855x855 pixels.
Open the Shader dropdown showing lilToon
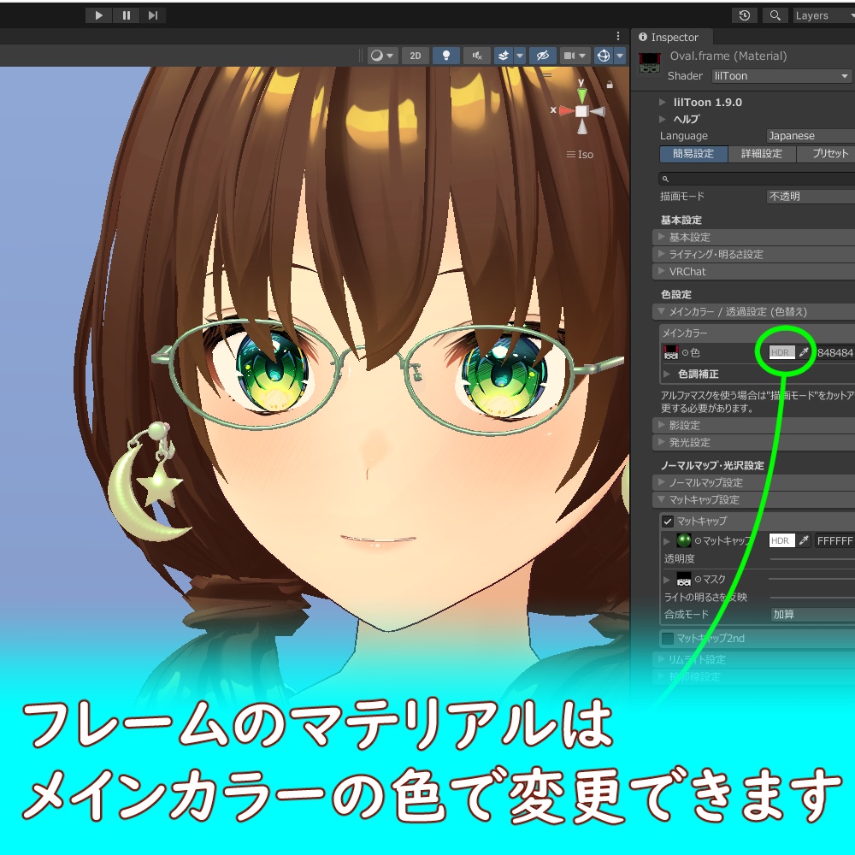[781, 76]
